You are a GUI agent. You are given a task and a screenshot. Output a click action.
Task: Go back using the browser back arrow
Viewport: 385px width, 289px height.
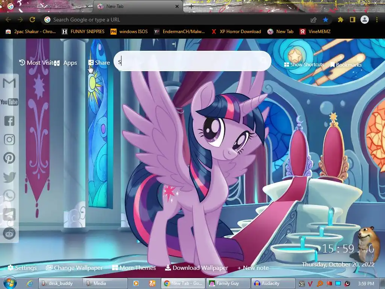tap(8, 20)
